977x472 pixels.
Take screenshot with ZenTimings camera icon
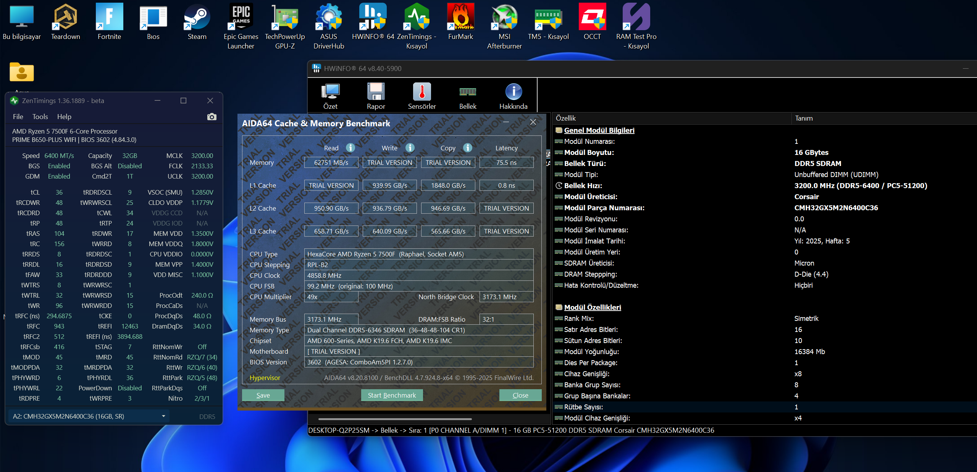click(x=212, y=117)
